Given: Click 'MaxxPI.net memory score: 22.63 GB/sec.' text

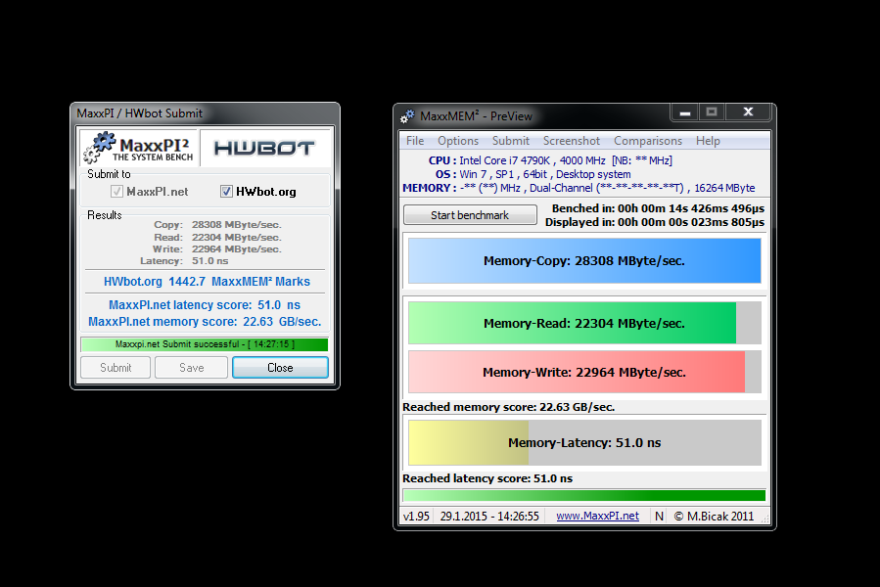Looking at the screenshot, I should click(205, 322).
